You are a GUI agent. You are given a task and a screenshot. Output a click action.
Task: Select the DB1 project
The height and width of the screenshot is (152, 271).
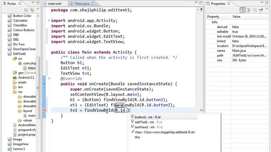pos(16,39)
